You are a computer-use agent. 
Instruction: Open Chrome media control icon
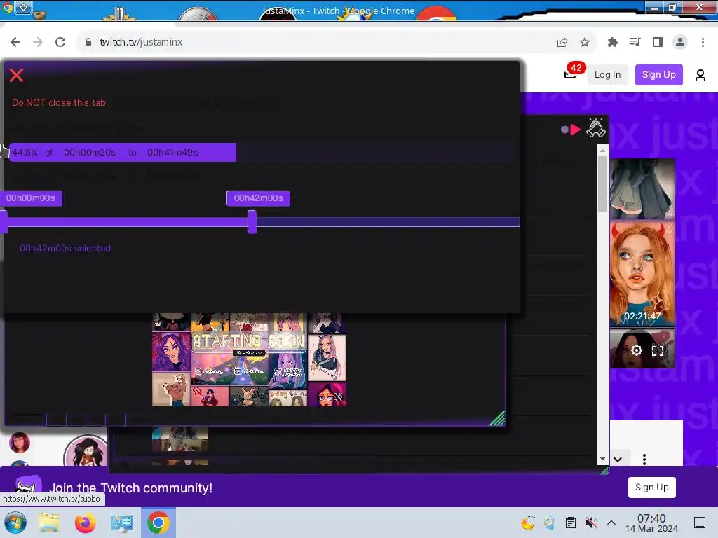click(x=635, y=42)
